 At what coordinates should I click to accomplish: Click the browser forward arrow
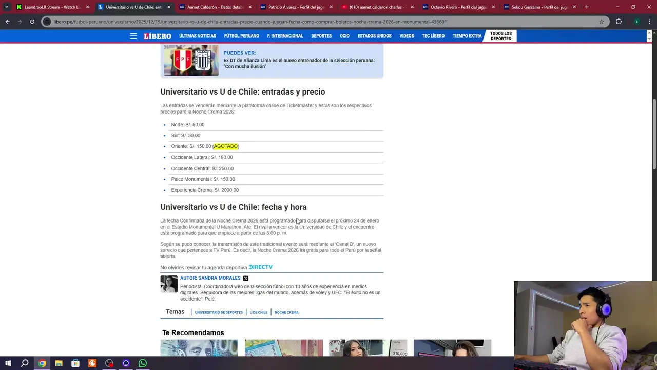[x=20, y=22]
